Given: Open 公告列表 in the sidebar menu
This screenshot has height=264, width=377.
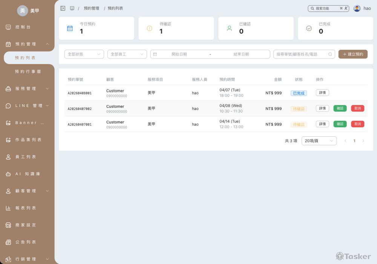Looking at the screenshot, I should [x=26, y=242].
